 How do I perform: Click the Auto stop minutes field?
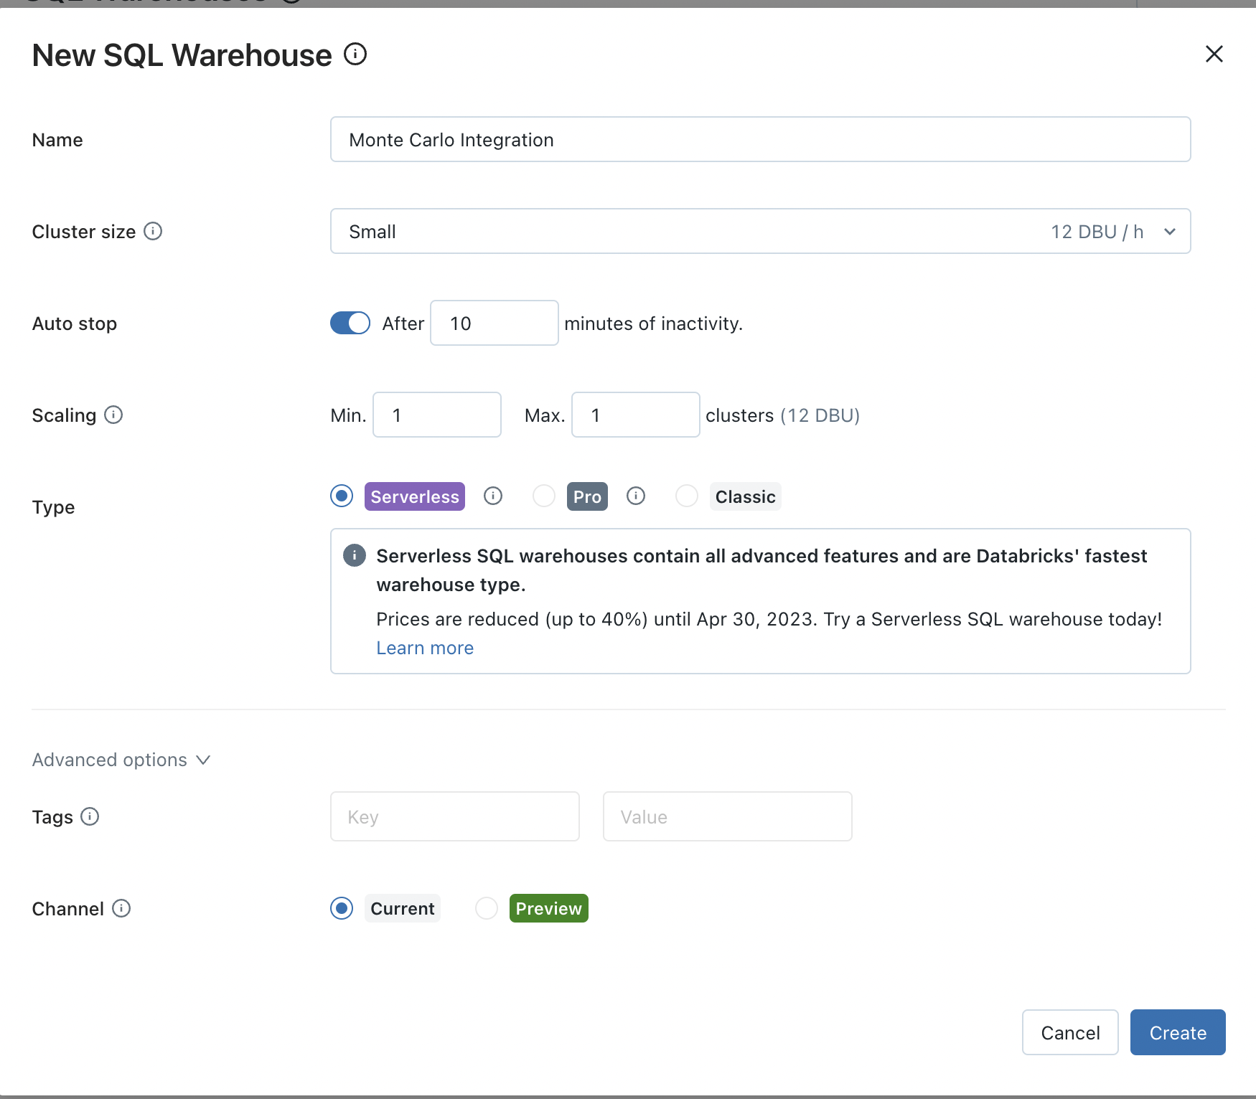pos(495,323)
